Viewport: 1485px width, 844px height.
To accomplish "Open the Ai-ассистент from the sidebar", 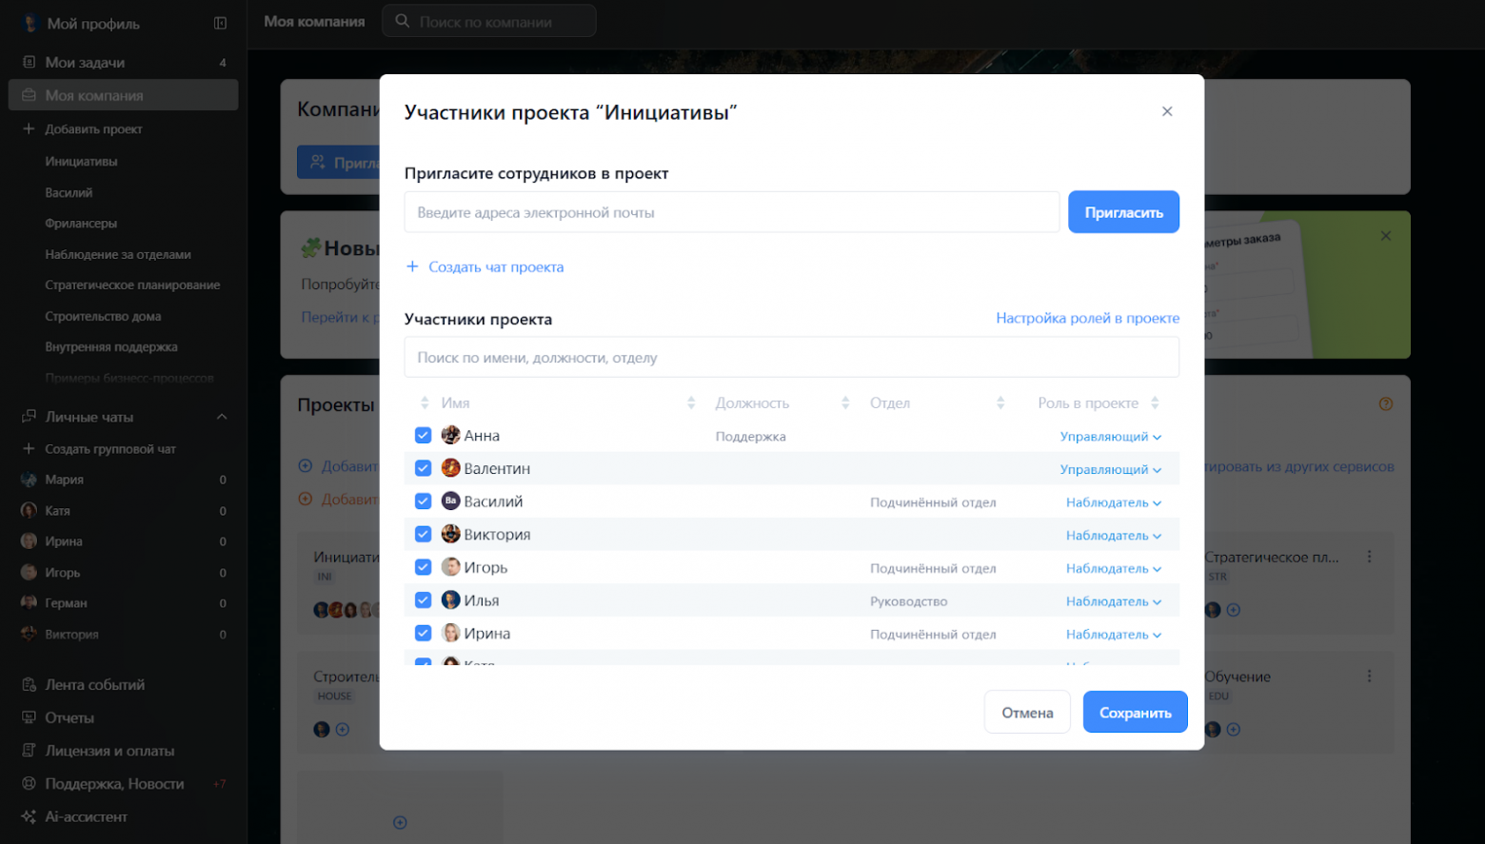I will pyautogui.click(x=86, y=816).
